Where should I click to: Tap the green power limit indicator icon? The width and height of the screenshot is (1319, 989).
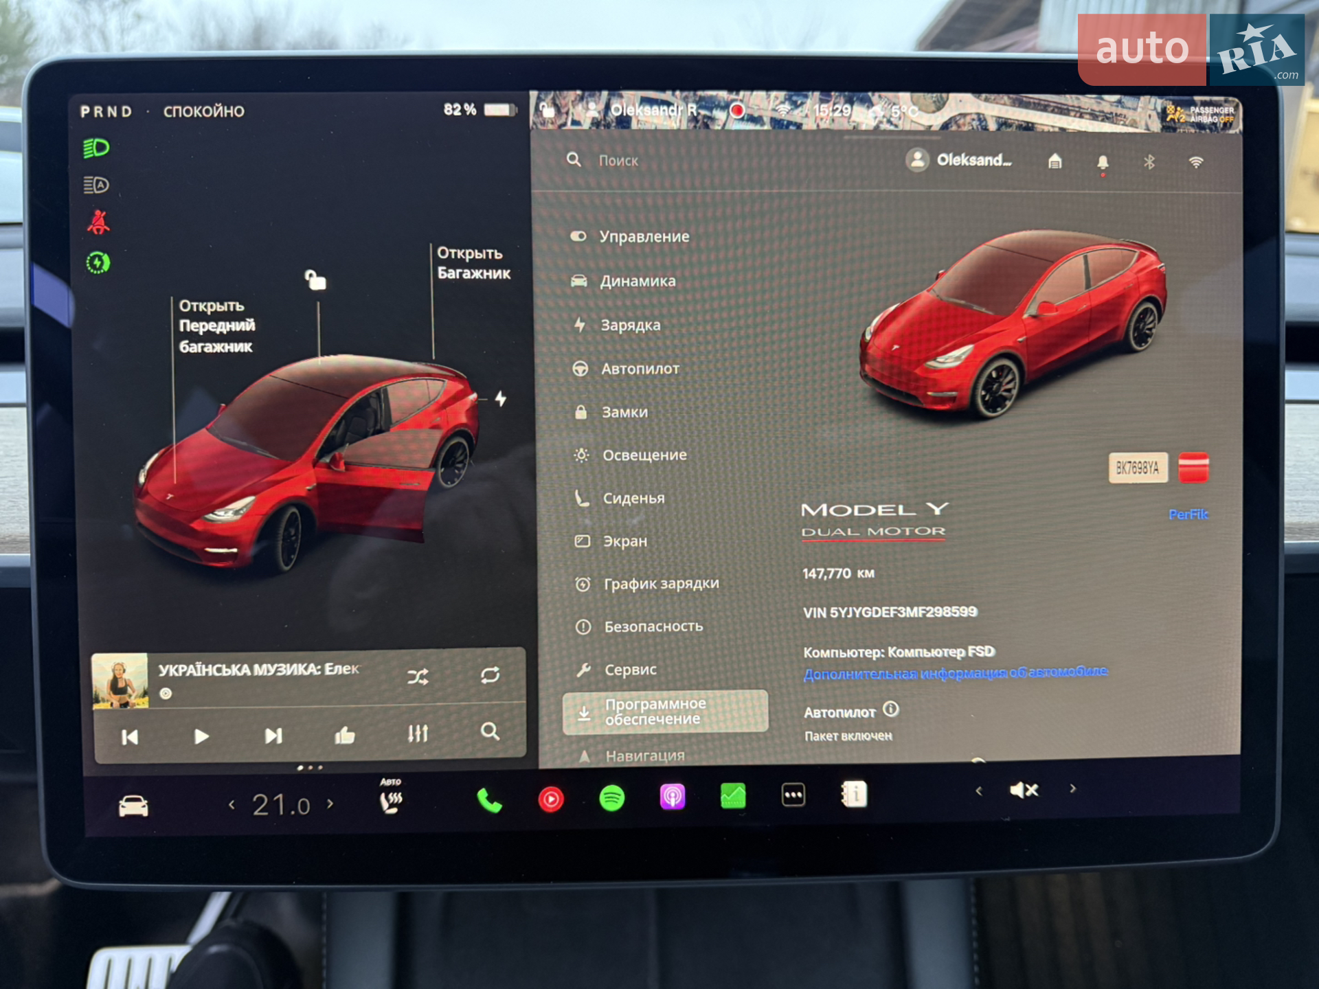(98, 262)
